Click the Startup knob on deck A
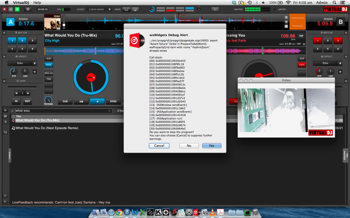350x218 pixels. click(x=49, y=99)
